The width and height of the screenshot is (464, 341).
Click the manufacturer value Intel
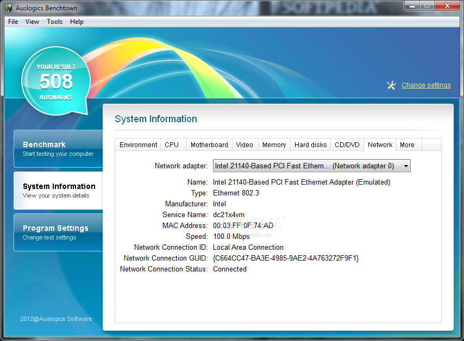coord(220,204)
